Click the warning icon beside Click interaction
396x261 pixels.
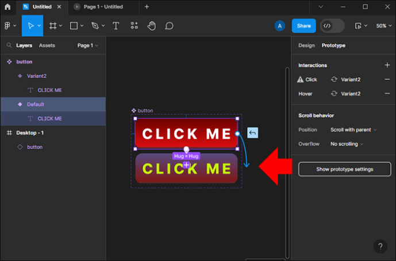(300, 79)
